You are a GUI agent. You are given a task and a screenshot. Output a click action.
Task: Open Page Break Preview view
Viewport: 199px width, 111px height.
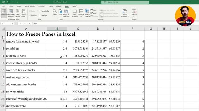coord(11,13)
